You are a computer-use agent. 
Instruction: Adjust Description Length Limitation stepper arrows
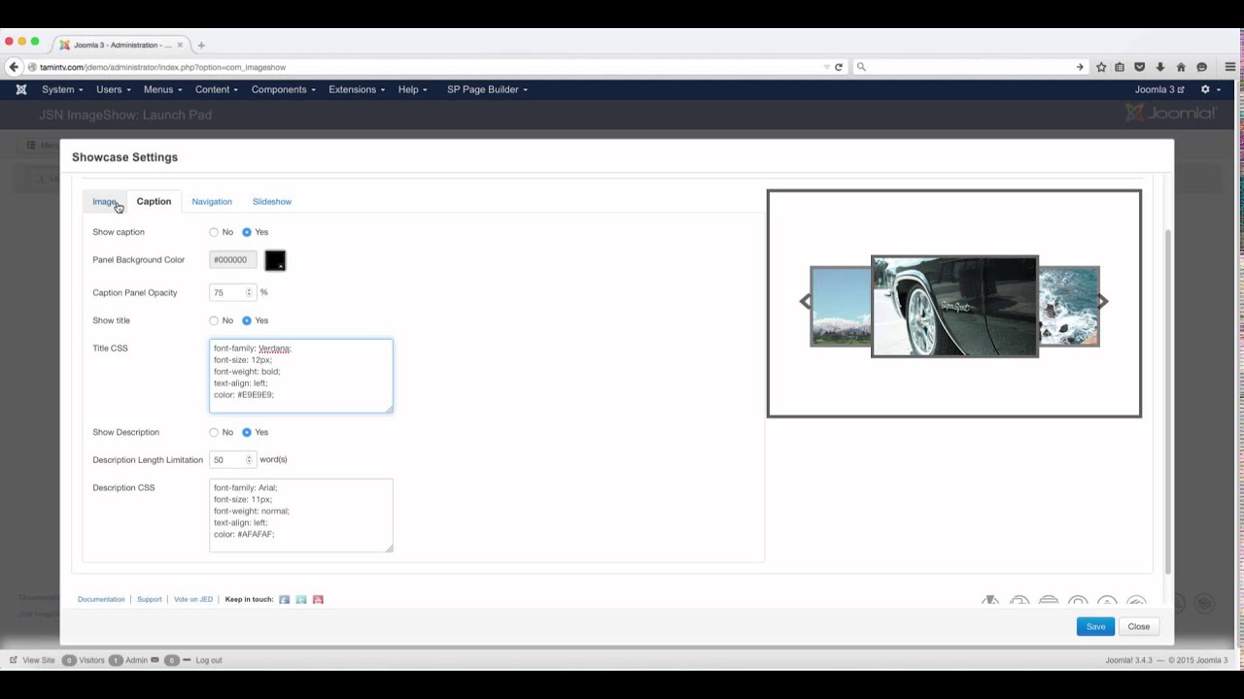pos(249,460)
